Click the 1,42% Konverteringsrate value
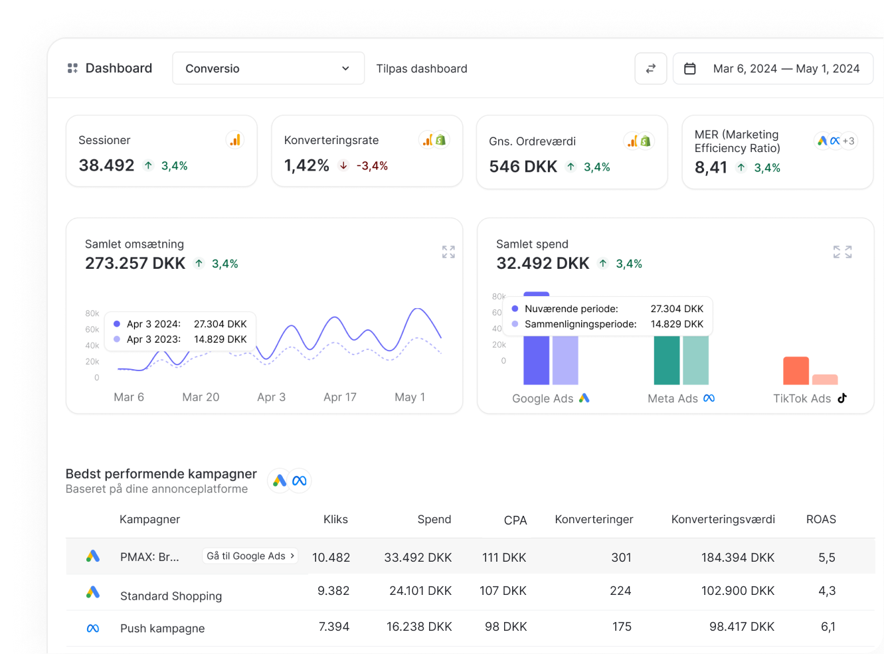 [x=306, y=165]
